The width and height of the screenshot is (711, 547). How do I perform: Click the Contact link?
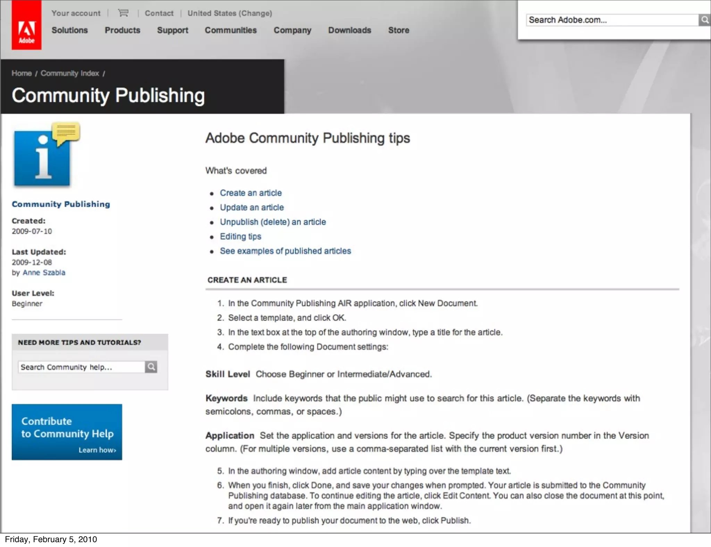coord(159,13)
